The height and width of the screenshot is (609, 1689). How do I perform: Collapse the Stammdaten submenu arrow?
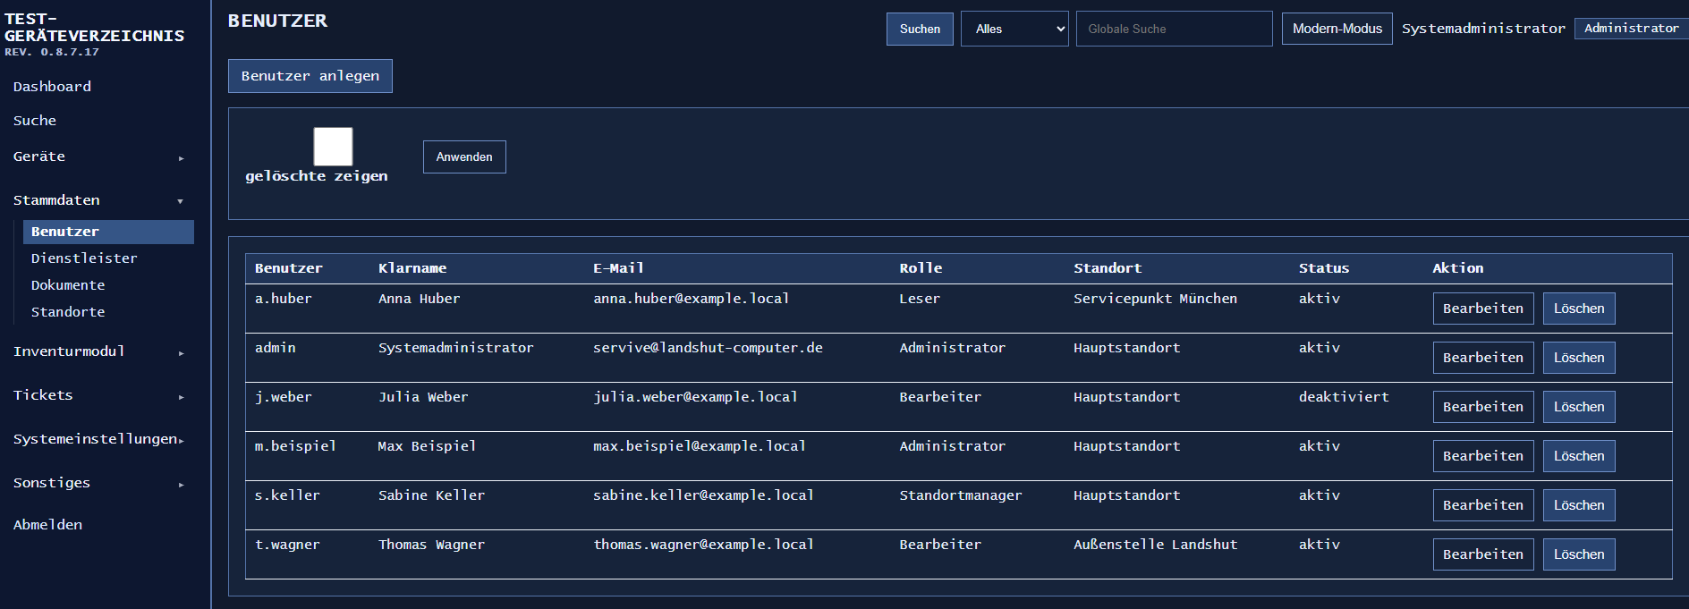click(x=181, y=201)
